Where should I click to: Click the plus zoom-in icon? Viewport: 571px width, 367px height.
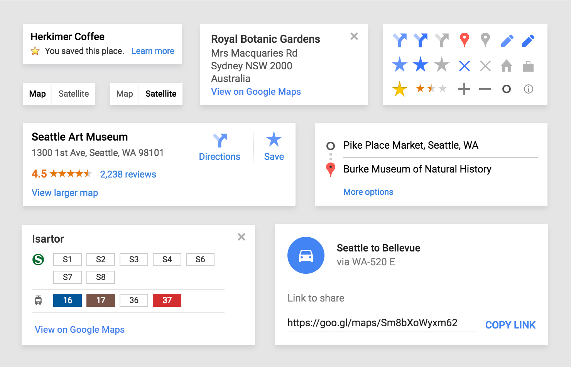point(464,89)
